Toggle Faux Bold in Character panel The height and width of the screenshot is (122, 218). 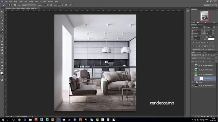point(193,43)
